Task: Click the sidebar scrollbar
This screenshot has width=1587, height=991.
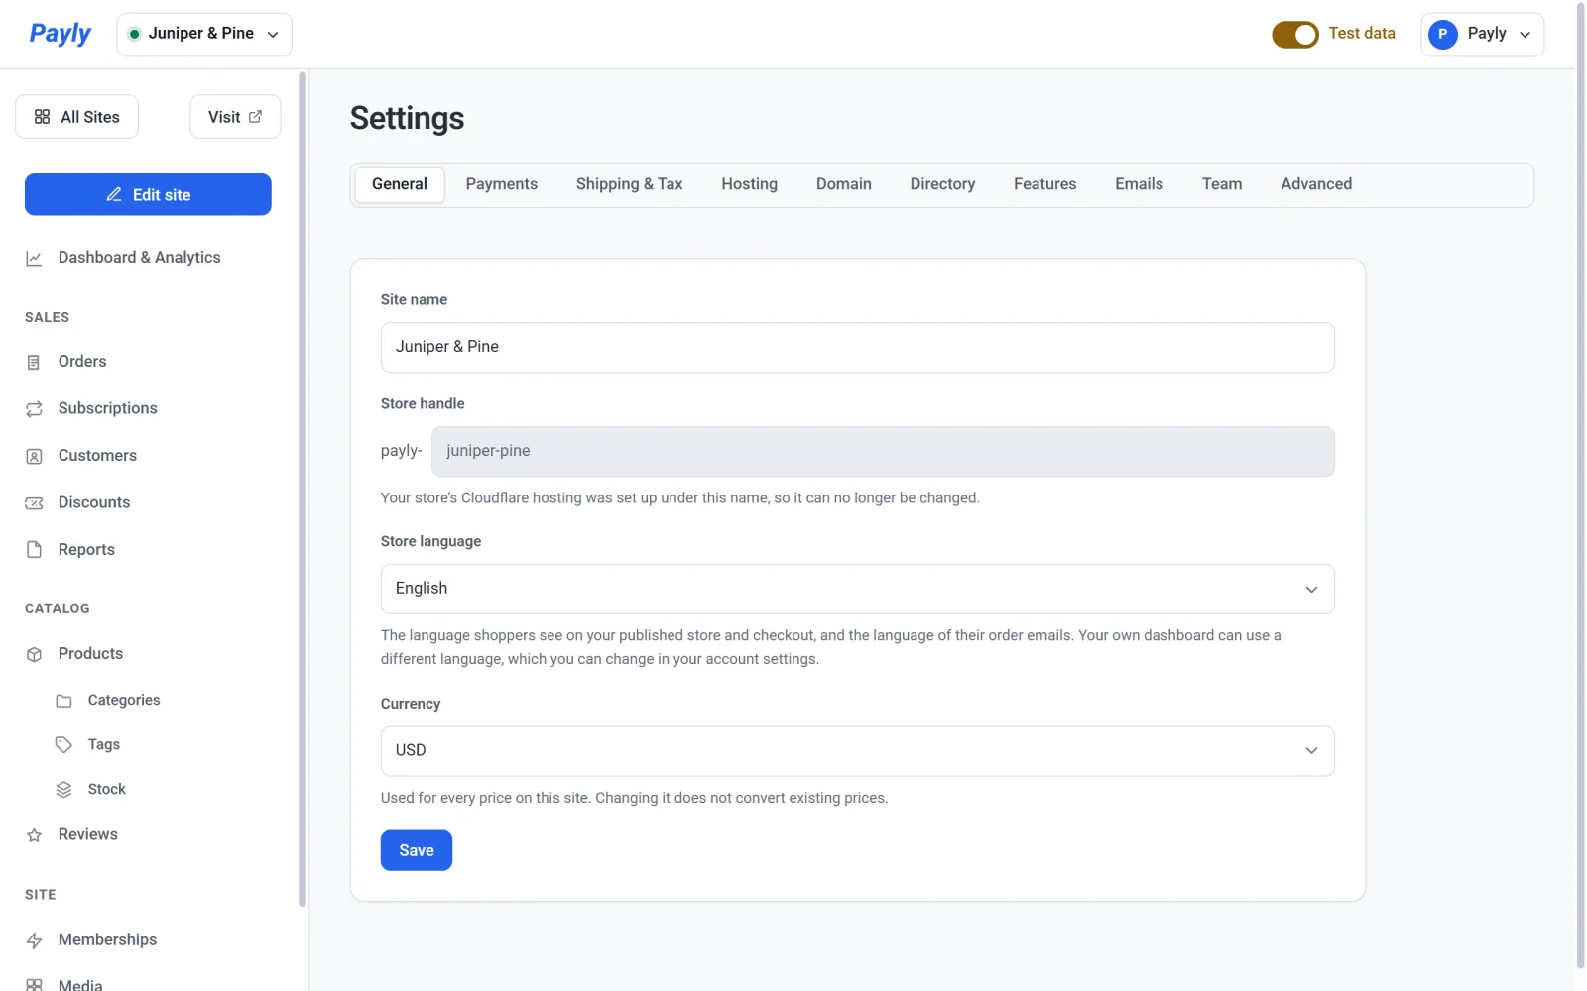Action: click(303, 489)
